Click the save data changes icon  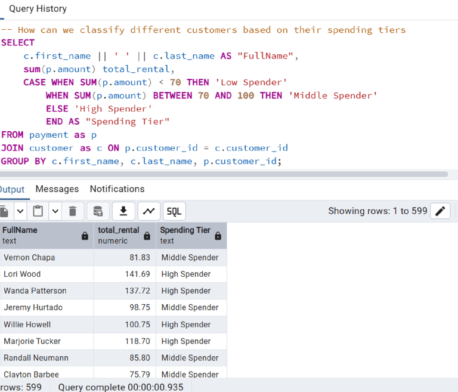(98, 211)
